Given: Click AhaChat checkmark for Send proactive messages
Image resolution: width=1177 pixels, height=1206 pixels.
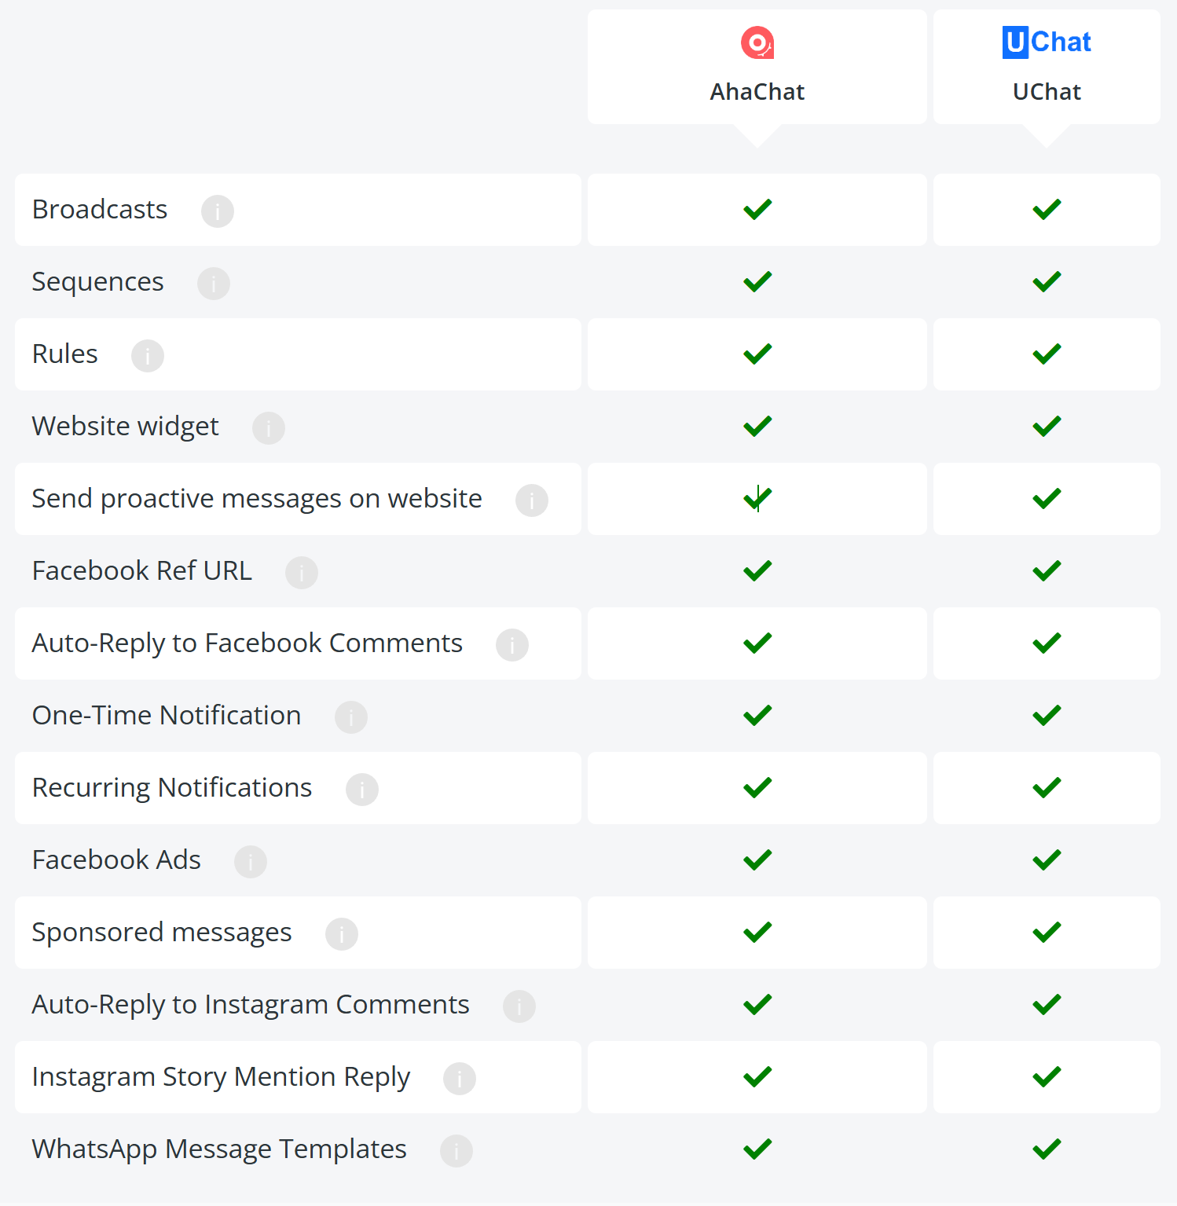Looking at the screenshot, I should (x=757, y=499).
